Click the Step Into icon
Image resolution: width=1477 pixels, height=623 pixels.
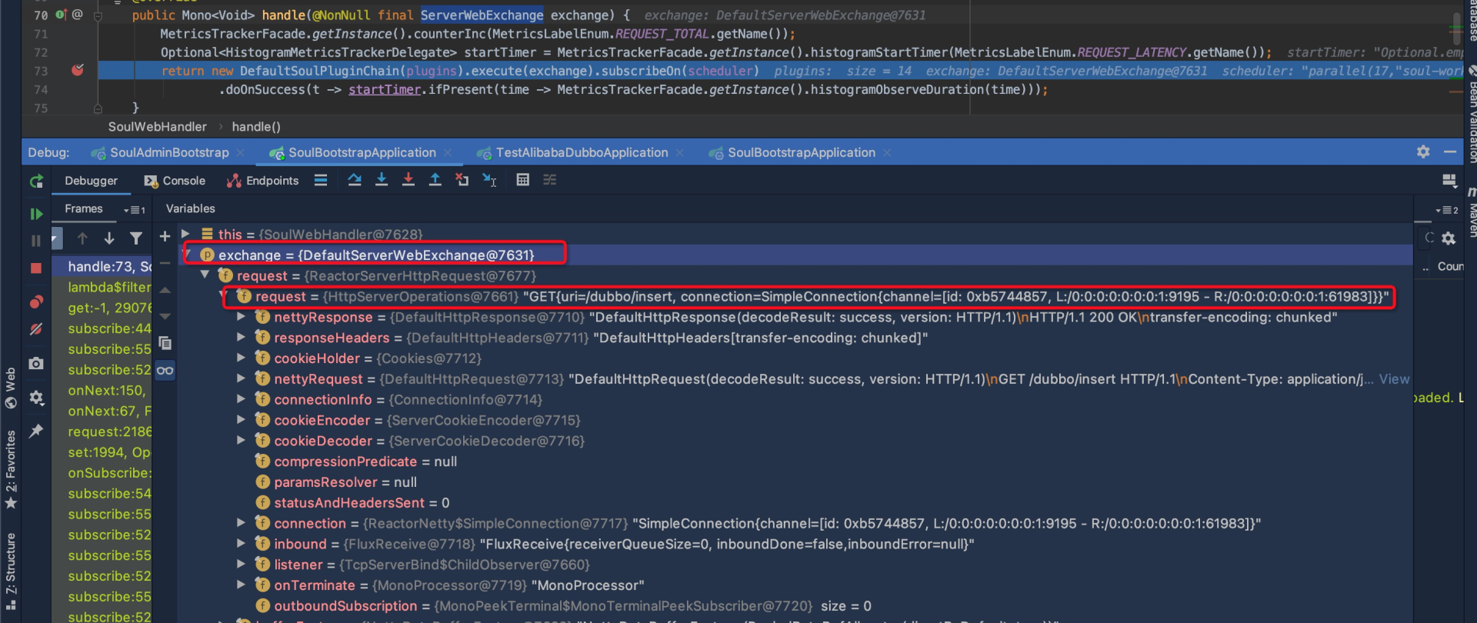point(382,180)
